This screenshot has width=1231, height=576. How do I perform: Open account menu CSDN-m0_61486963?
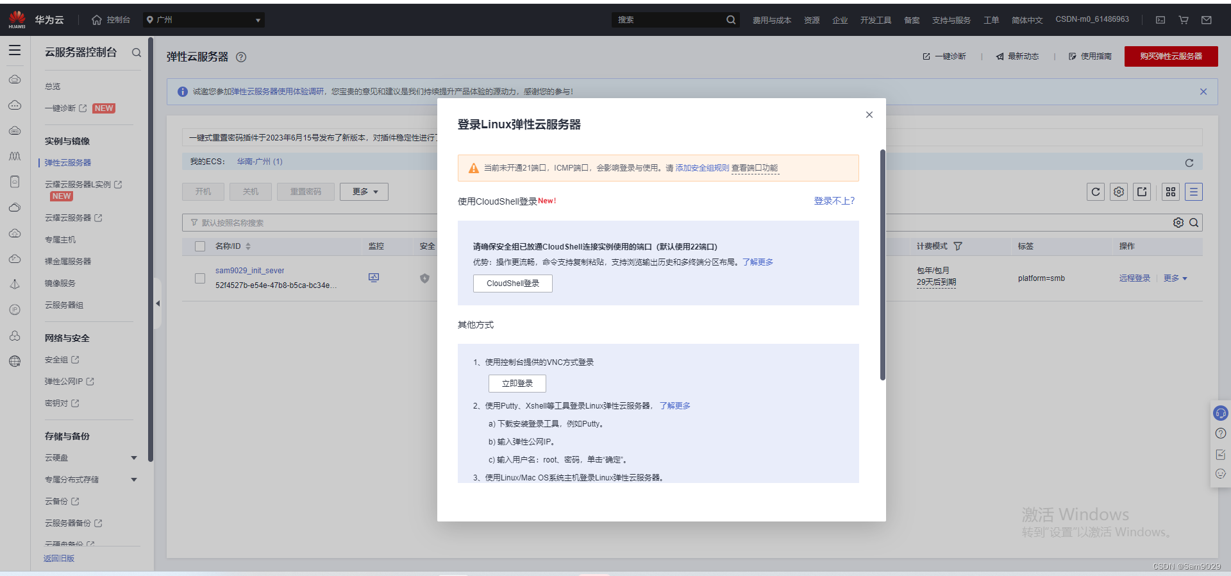[x=1092, y=19]
